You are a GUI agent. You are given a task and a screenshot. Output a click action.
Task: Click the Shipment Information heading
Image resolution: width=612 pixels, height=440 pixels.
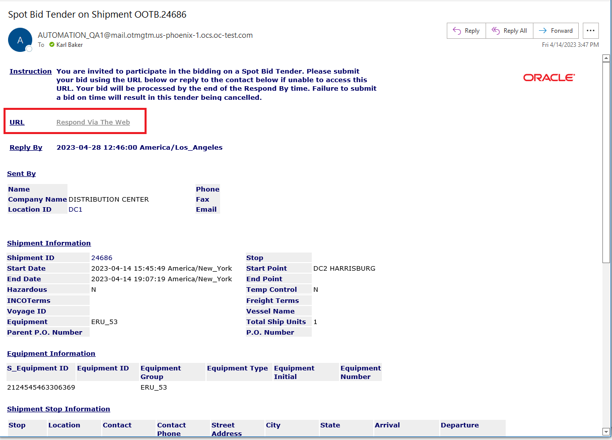pos(49,243)
